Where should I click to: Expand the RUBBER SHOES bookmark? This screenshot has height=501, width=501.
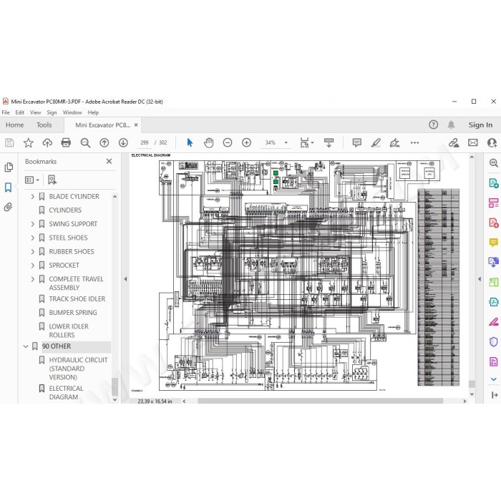[33, 251]
